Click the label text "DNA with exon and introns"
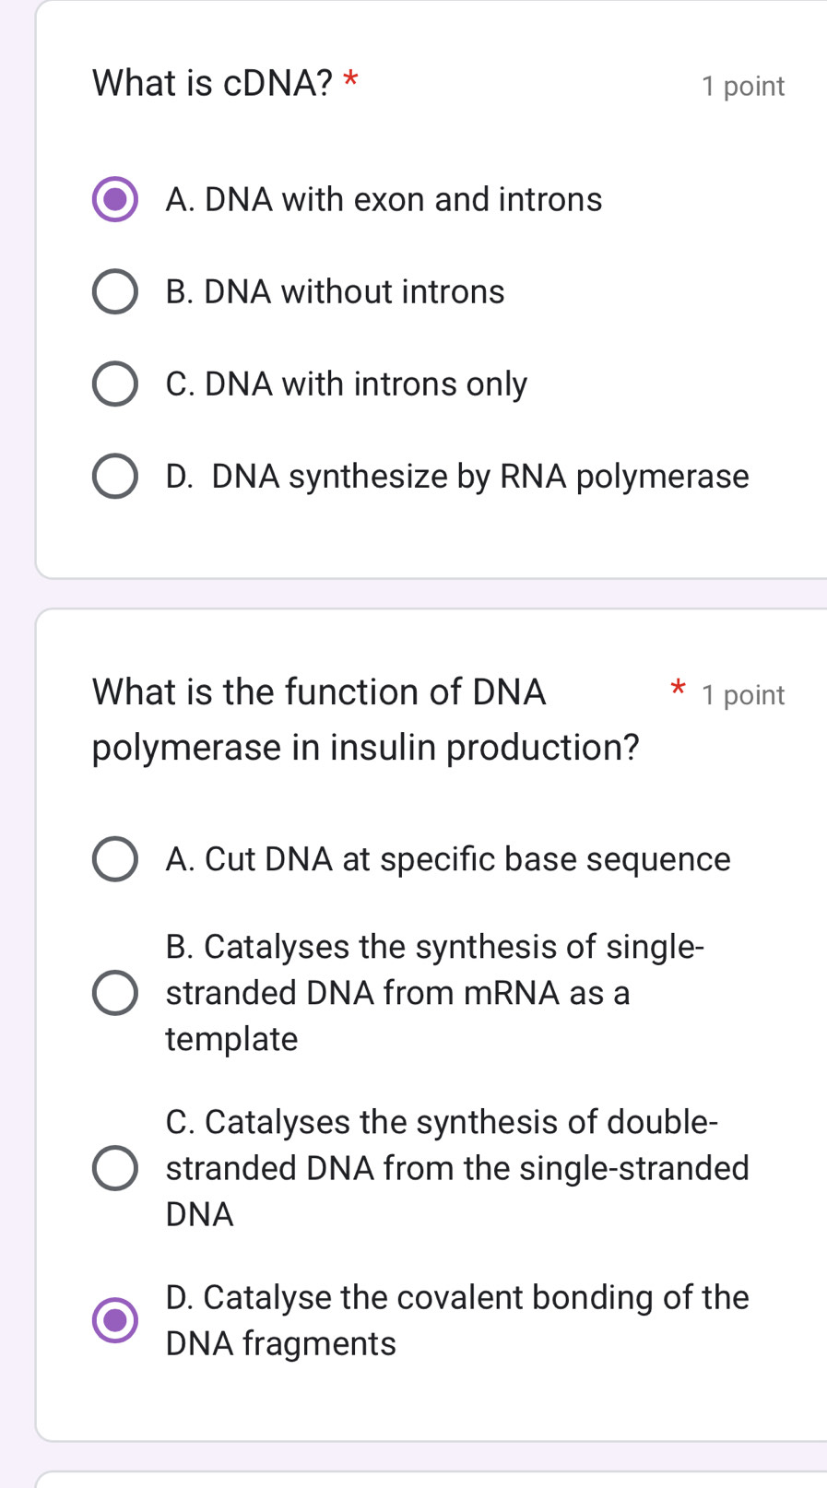The height and width of the screenshot is (1488, 827). pyautogui.click(x=384, y=199)
